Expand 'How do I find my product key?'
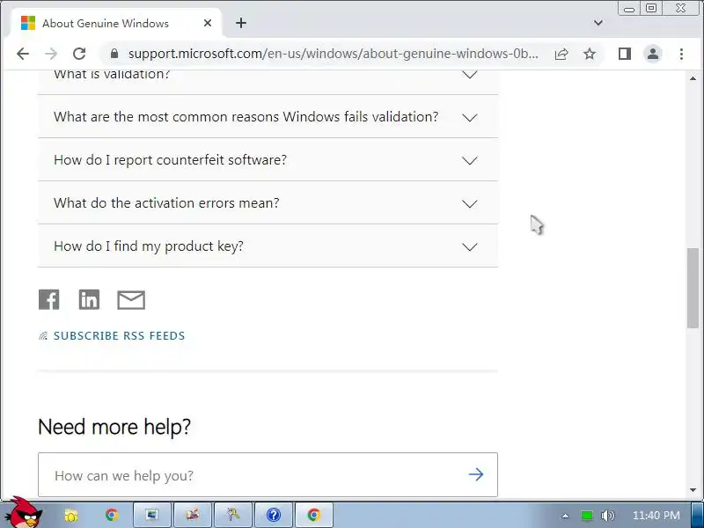This screenshot has height=528, width=704. click(268, 246)
